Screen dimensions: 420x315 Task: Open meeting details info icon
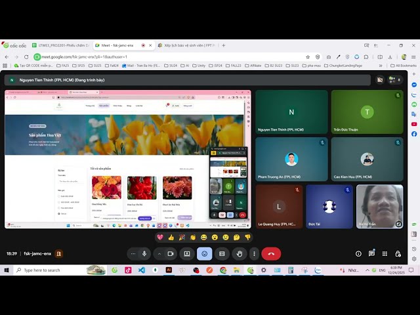(x=358, y=254)
